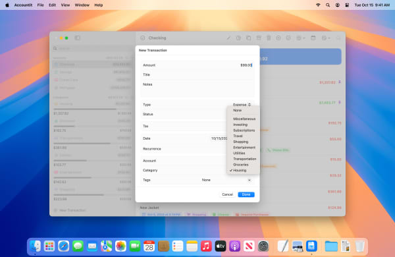
Task: Click the date and time in menu bar
Action: [372, 5]
